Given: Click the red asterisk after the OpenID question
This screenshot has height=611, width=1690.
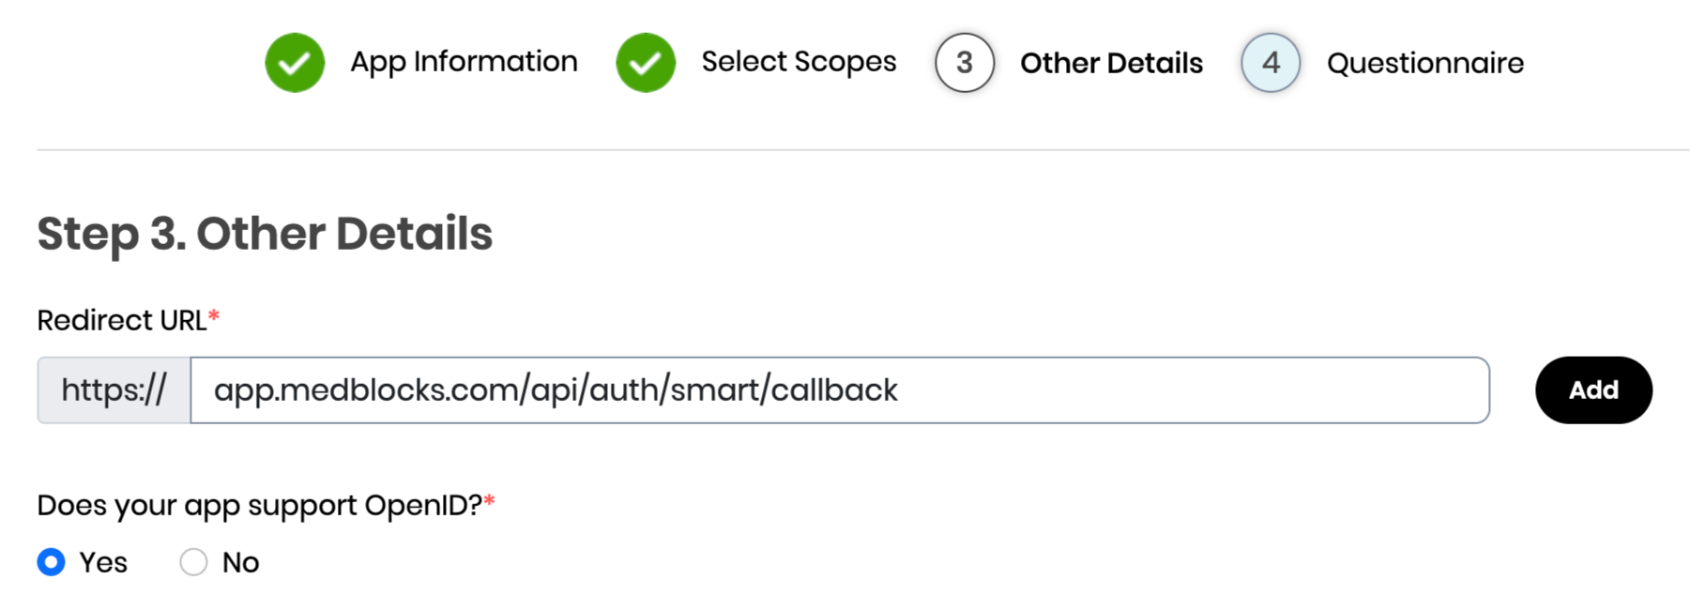Looking at the screenshot, I should pos(489,501).
